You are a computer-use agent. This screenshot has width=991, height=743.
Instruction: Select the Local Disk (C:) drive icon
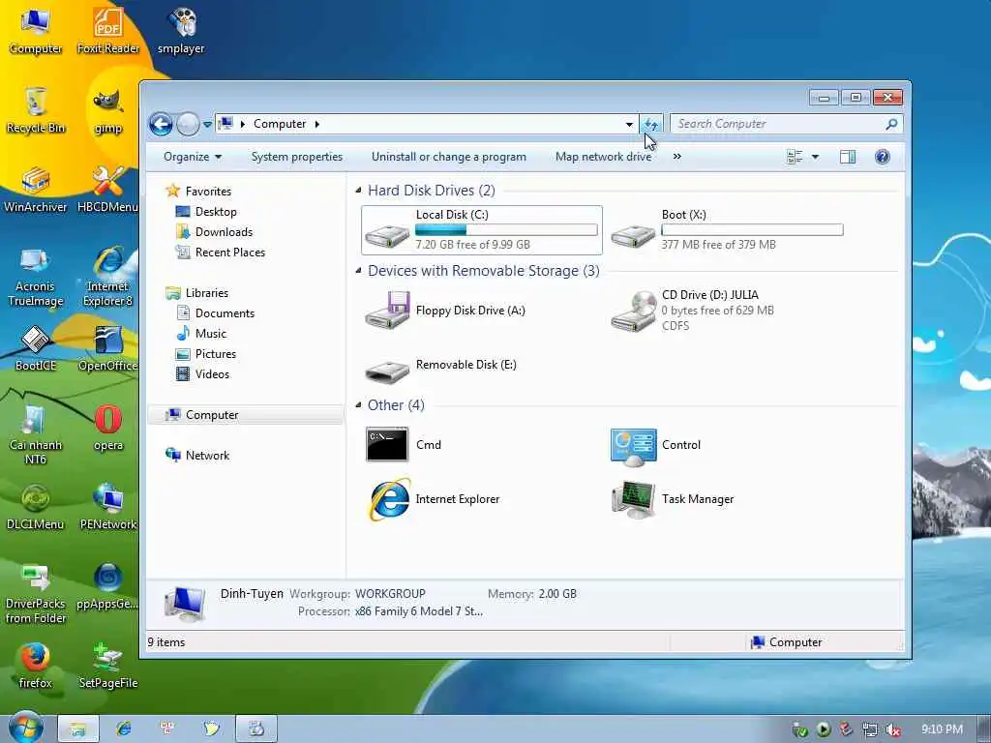click(x=387, y=235)
